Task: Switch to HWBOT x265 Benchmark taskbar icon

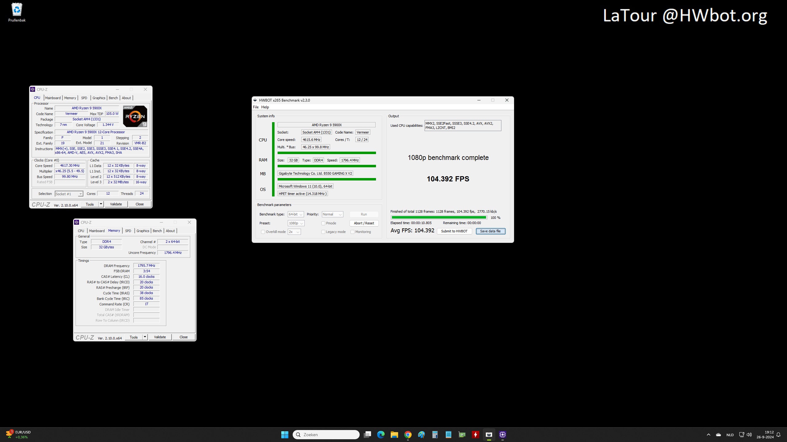Action: click(x=489, y=435)
